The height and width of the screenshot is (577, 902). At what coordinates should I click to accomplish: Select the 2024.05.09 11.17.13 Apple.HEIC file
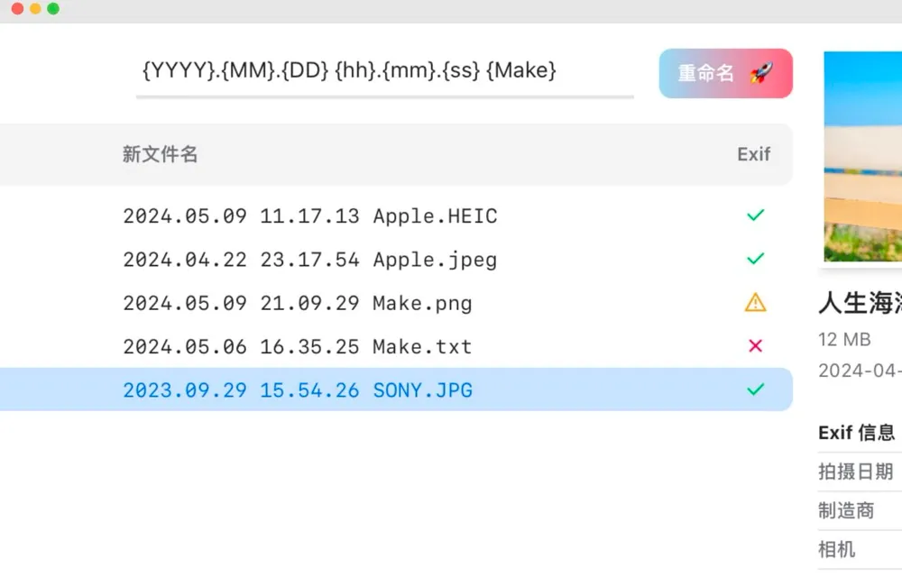pos(309,216)
